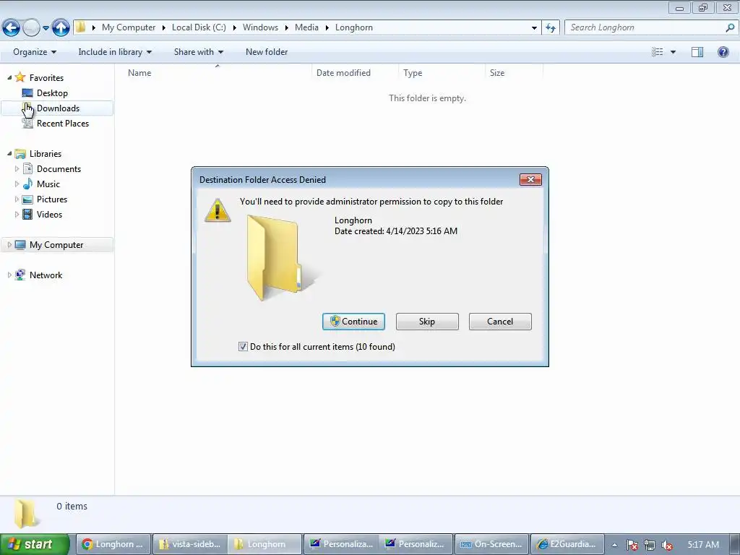Click the Help question mark icon
The height and width of the screenshot is (555, 740).
coord(723,52)
